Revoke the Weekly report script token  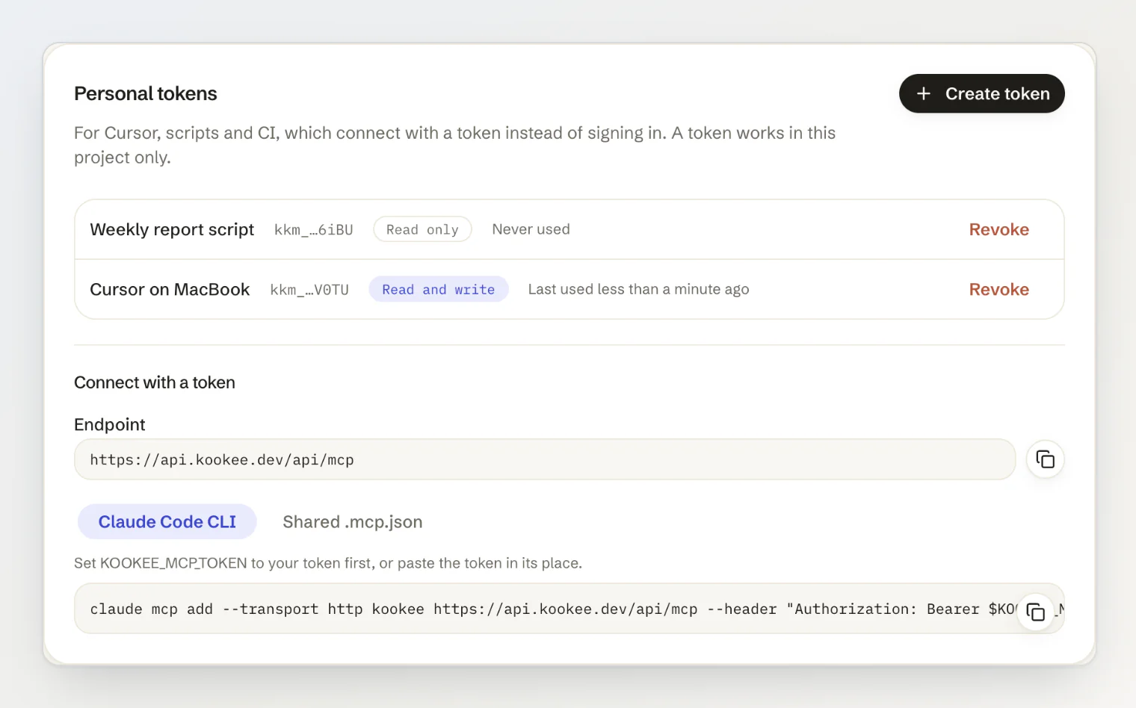pos(998,229)
